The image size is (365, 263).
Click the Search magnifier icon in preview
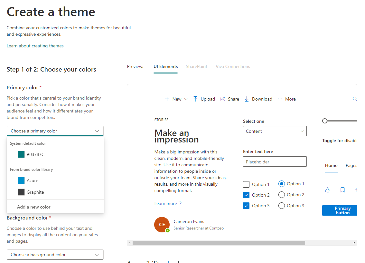[x=354, y=99]
